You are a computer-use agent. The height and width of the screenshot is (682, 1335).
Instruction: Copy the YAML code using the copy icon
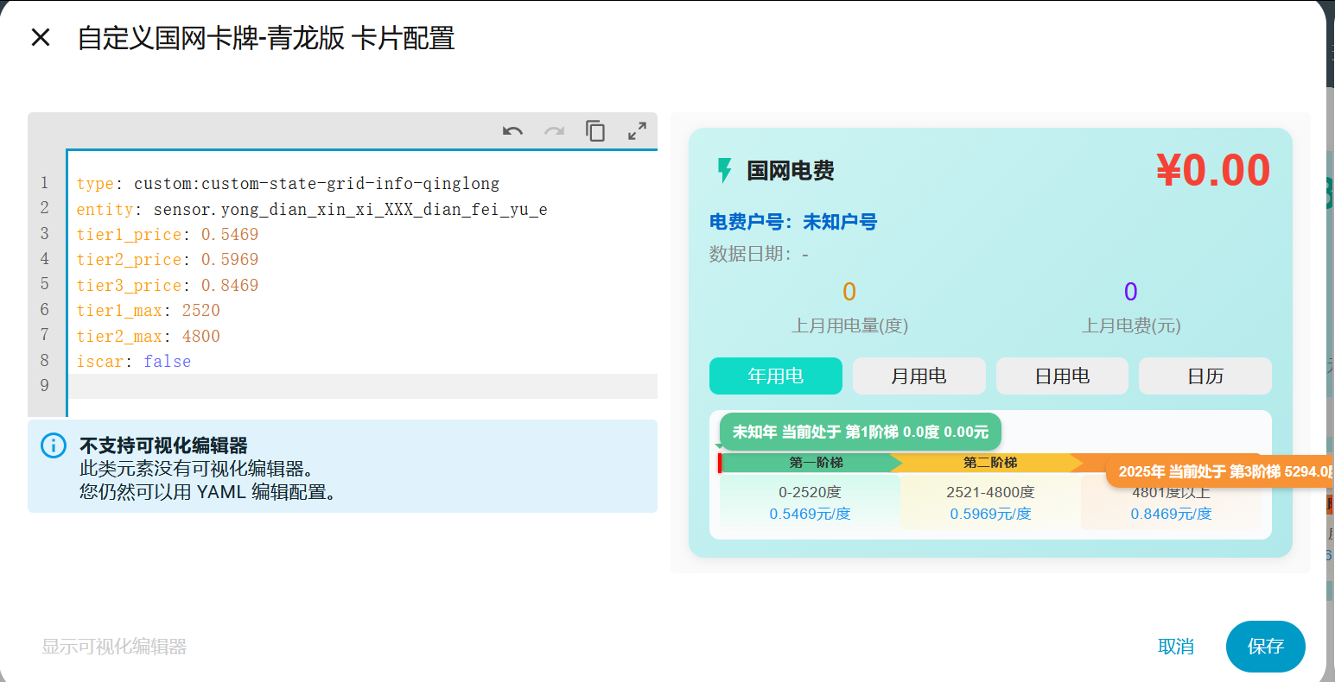(595, 129)
